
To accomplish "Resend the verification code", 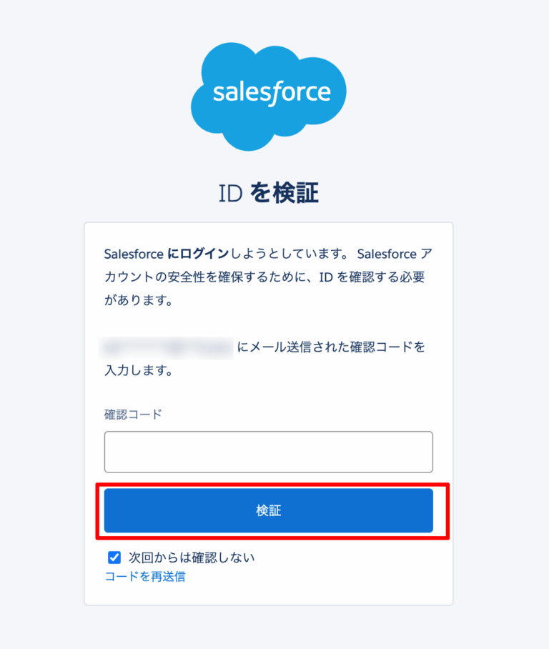I will coord(146,576).
